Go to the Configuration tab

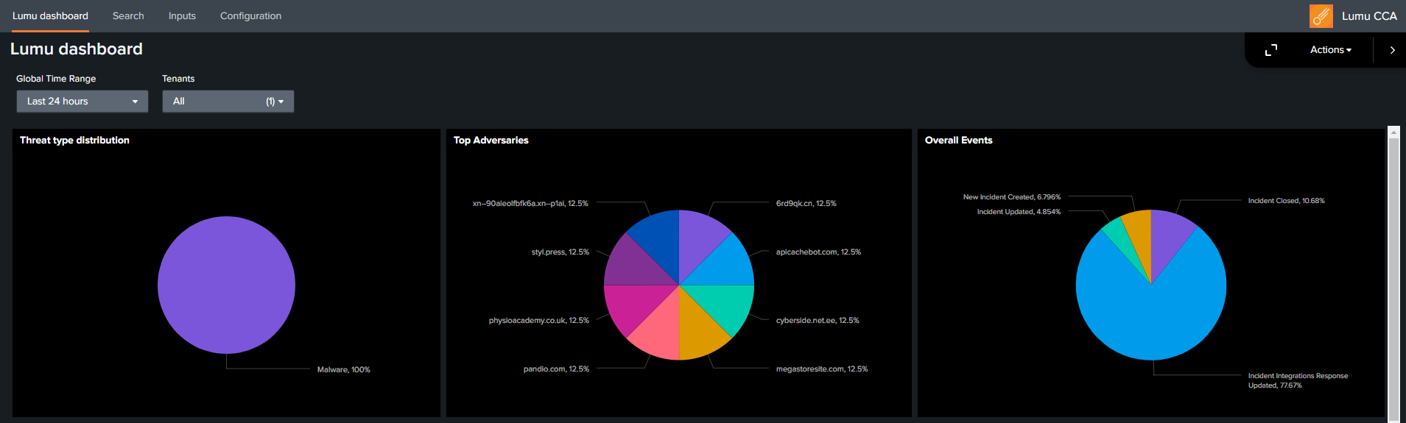(250, 16)
